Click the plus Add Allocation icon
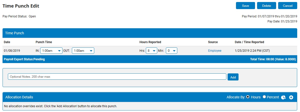 (x=291, y=97)
